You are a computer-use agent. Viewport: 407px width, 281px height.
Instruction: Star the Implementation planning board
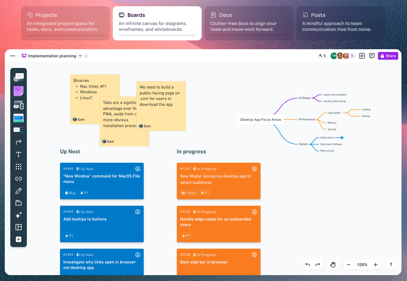(x=86, y=56)
